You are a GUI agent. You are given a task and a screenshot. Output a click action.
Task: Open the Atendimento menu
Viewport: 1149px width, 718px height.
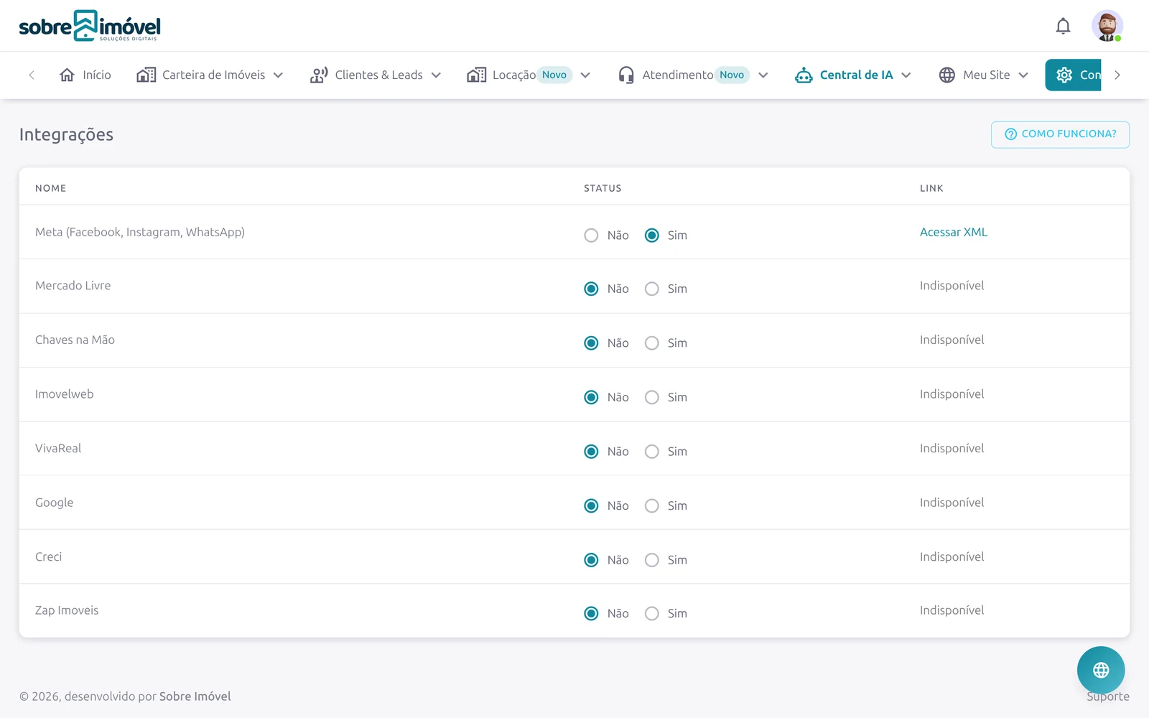693,75
